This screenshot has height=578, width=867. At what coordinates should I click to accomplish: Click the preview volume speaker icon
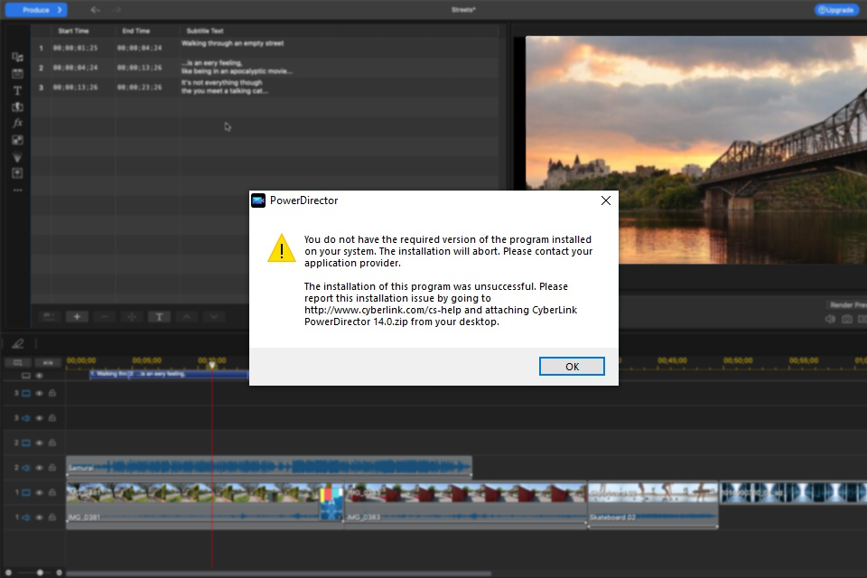click(x=830, y=319)
